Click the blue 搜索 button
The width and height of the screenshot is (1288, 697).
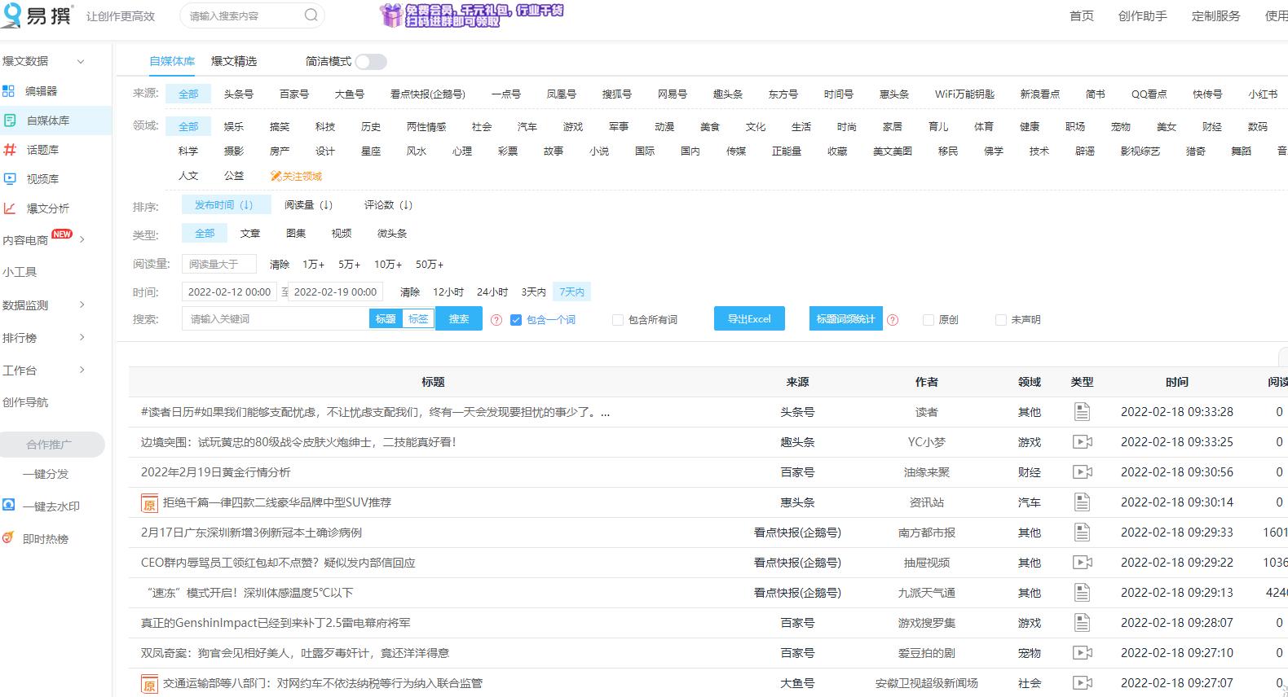(x=459, y=318)
